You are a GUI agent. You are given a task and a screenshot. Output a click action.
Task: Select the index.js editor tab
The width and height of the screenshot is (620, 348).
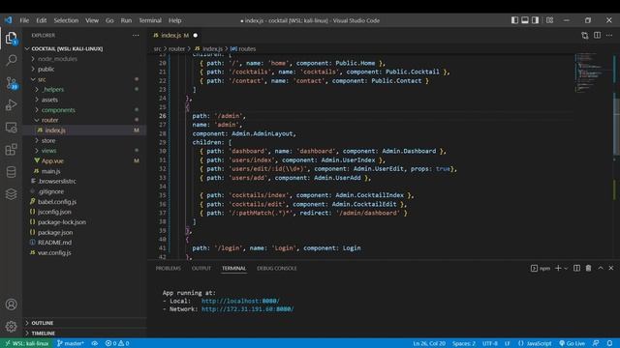tap(175, 35)
